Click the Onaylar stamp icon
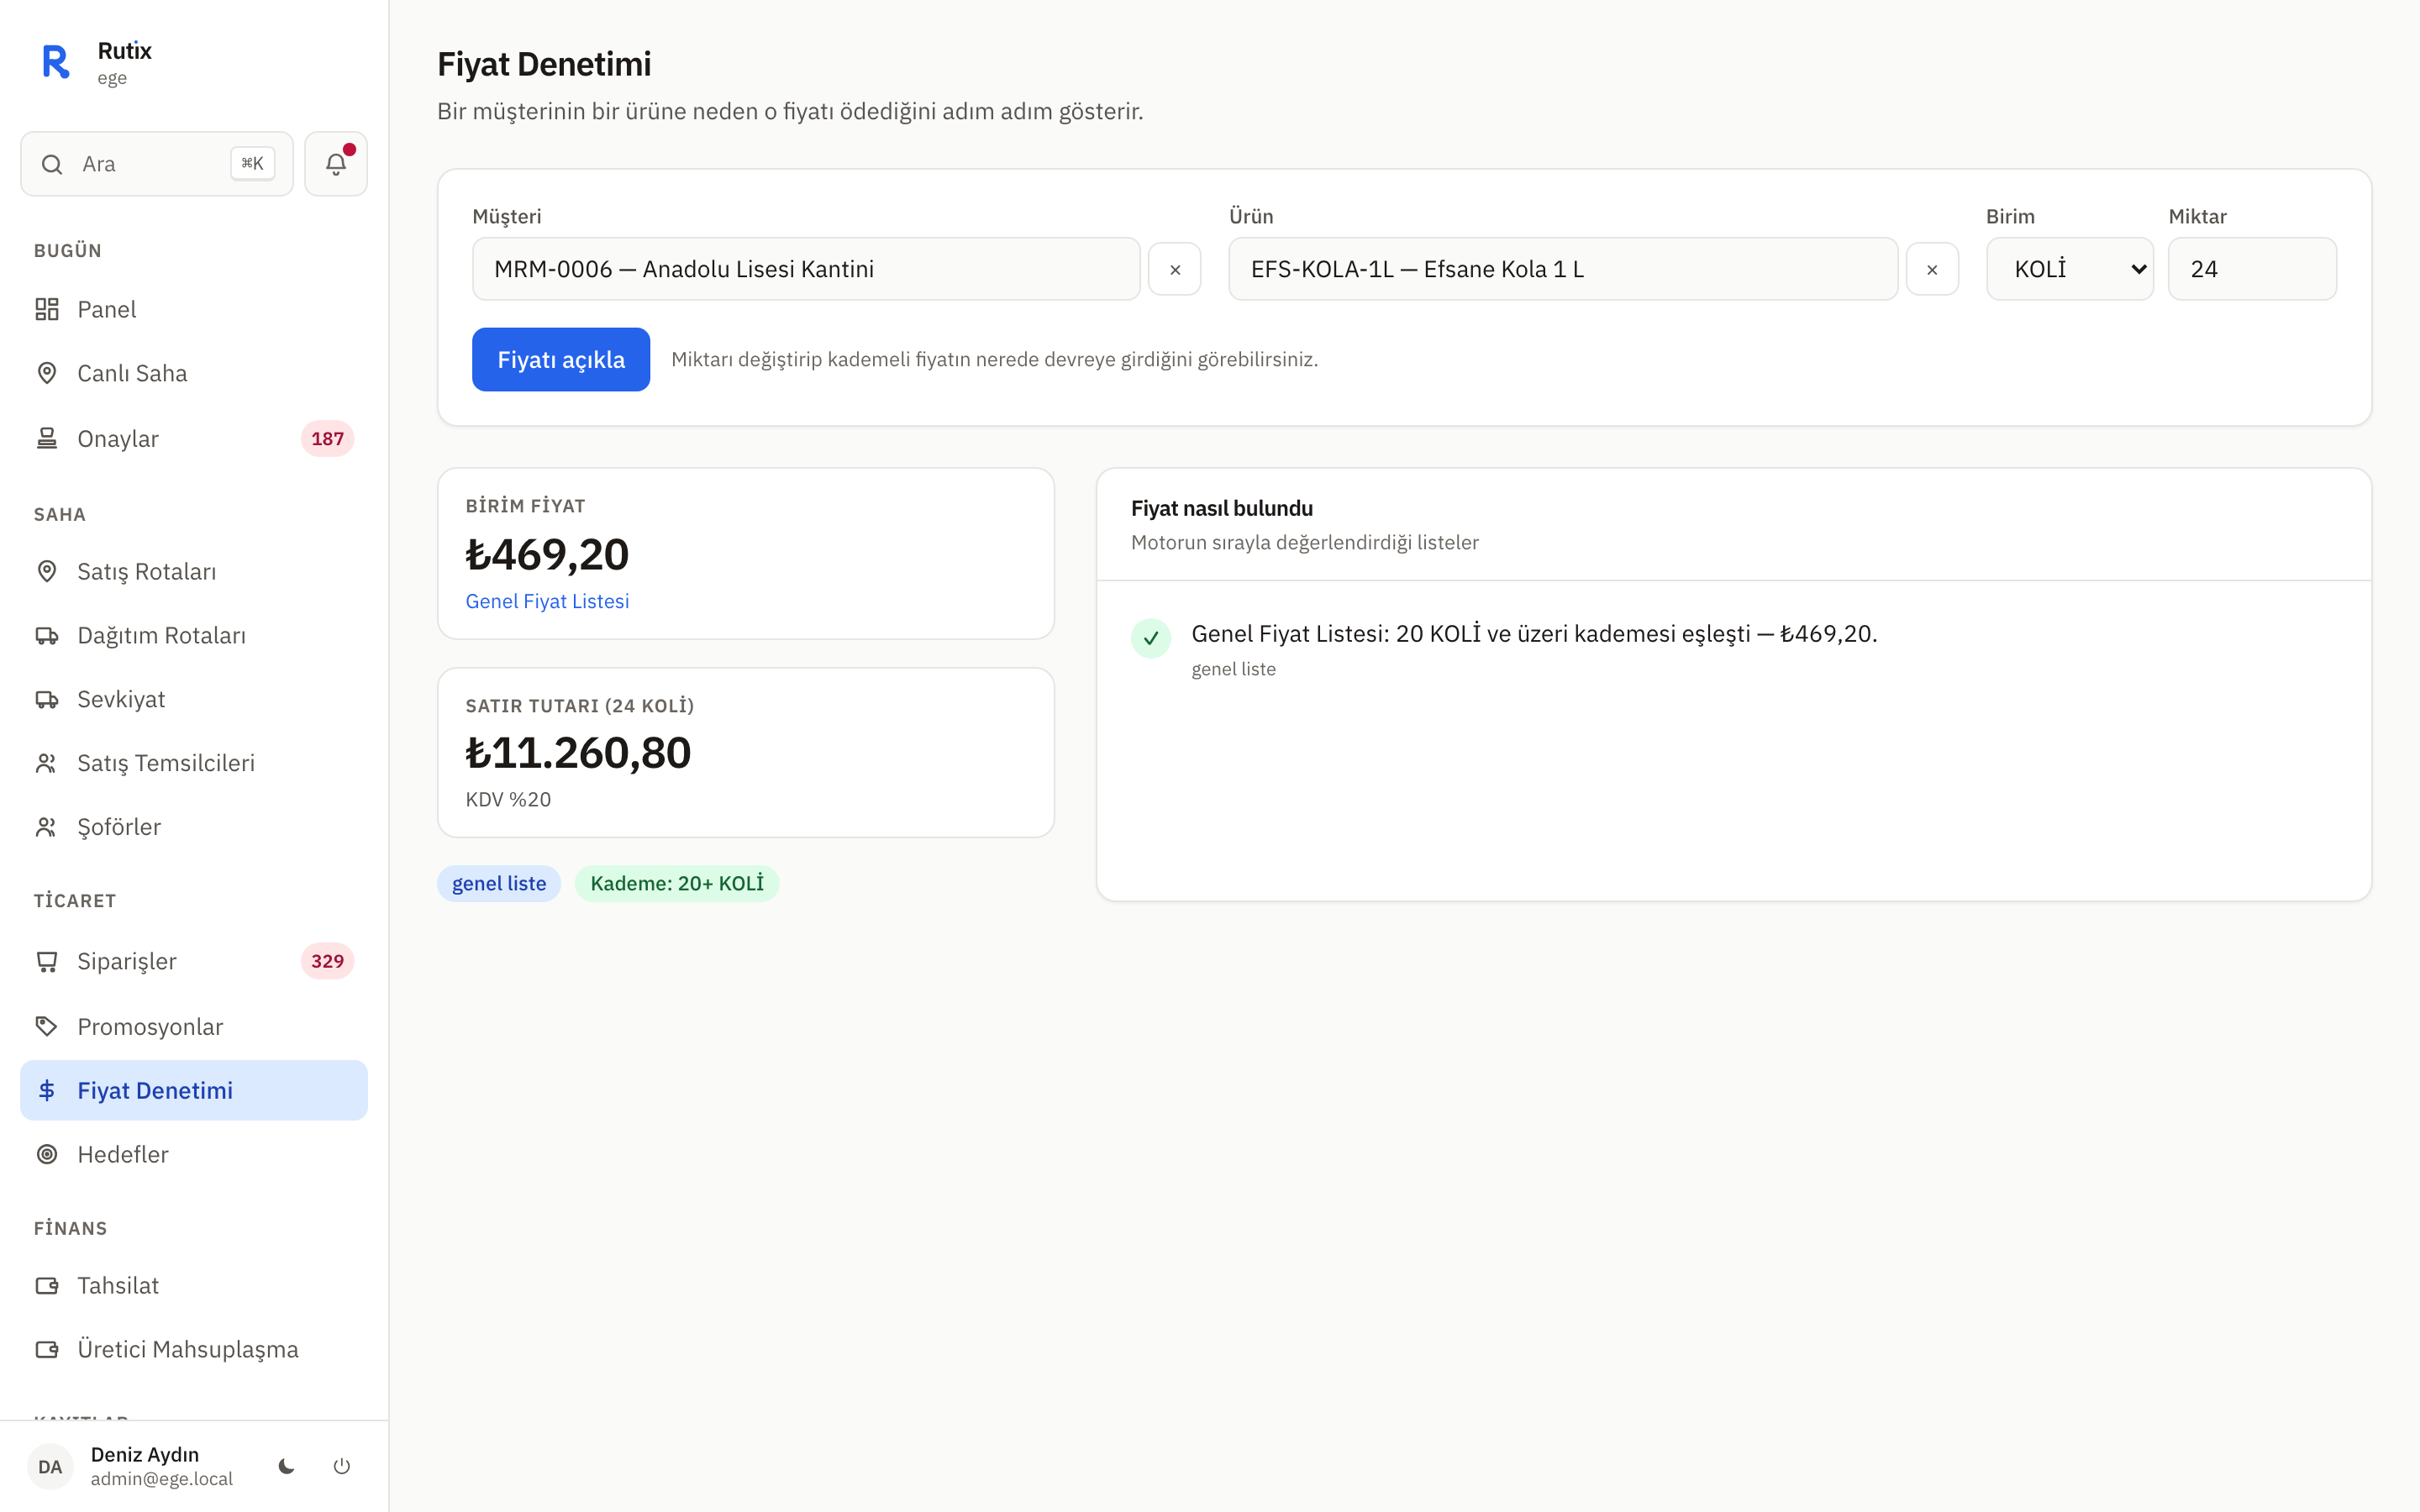This screenshot has width=2420, height=1512. [47, 438]
